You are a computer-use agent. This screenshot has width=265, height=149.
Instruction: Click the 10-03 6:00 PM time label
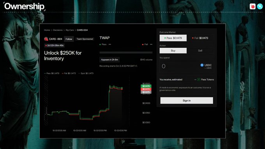120,130
